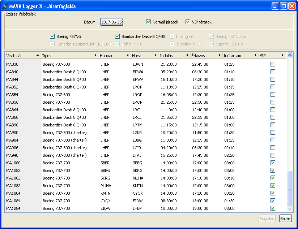Image resolution: width=298 pixels, height=229 pixels.
Task: Select flight MA844 row
Action: (145, 79)
